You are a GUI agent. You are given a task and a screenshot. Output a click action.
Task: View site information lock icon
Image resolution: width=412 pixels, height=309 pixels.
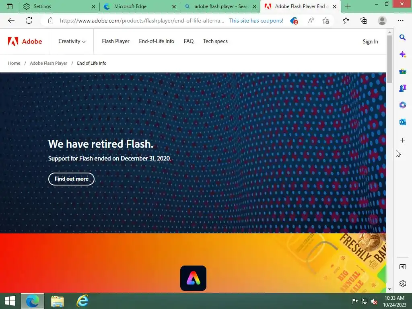51,21
